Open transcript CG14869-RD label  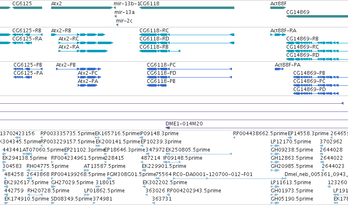pyautogui.click(x=303, y=55)
